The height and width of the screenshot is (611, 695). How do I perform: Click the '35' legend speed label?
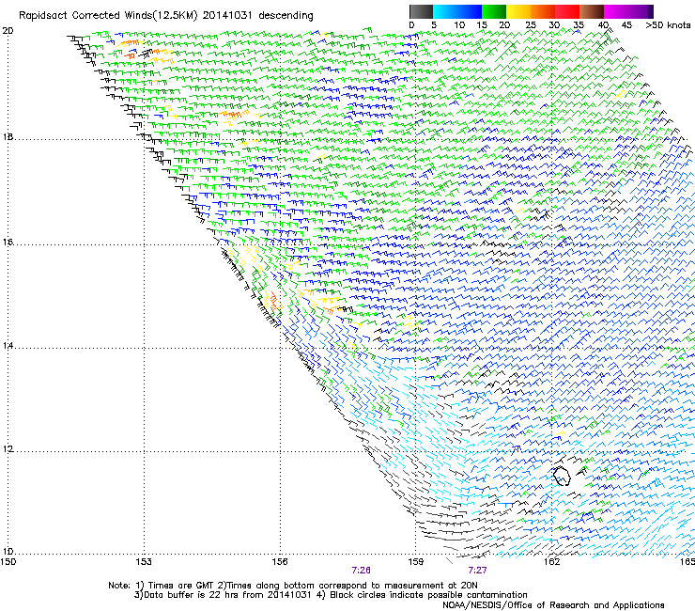click(579, 25)
